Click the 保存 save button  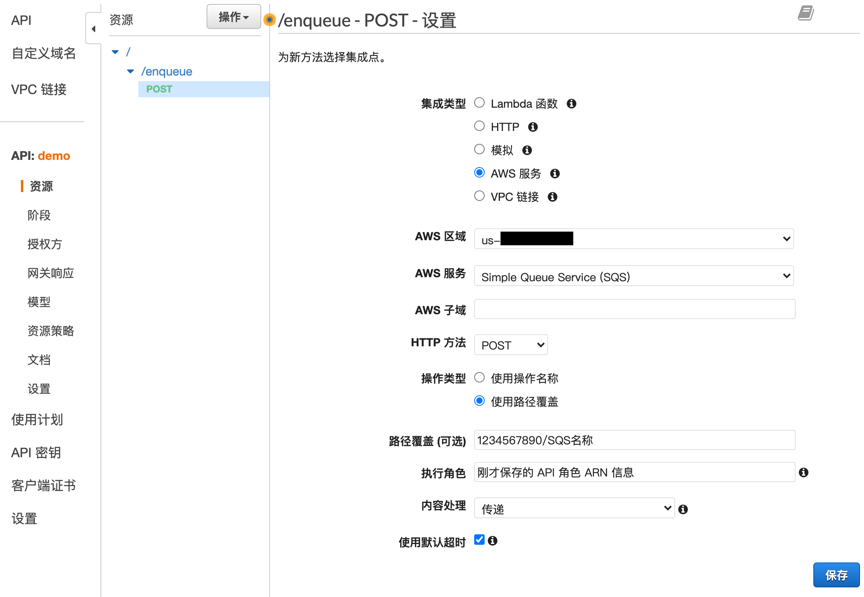836,575
